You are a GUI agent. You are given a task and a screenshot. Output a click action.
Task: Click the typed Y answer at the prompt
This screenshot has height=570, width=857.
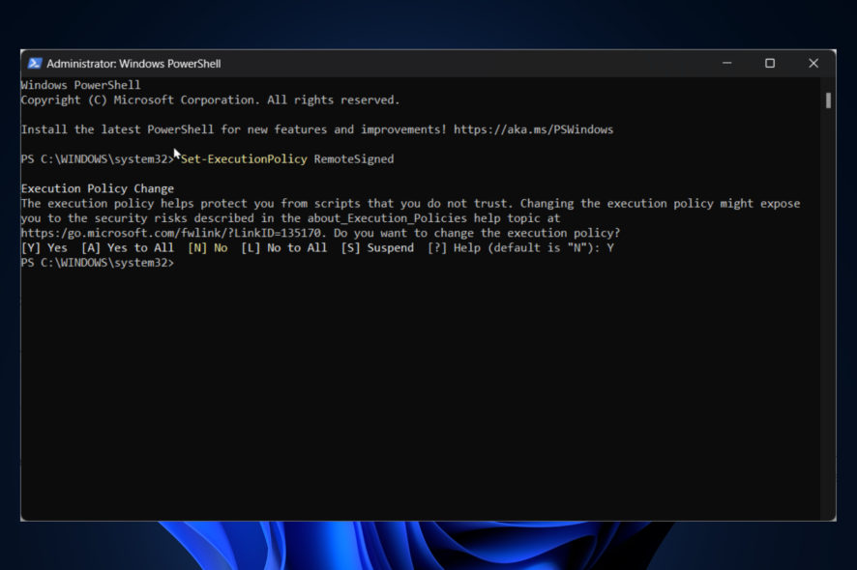pyautogui.click(x=610, y=247)
